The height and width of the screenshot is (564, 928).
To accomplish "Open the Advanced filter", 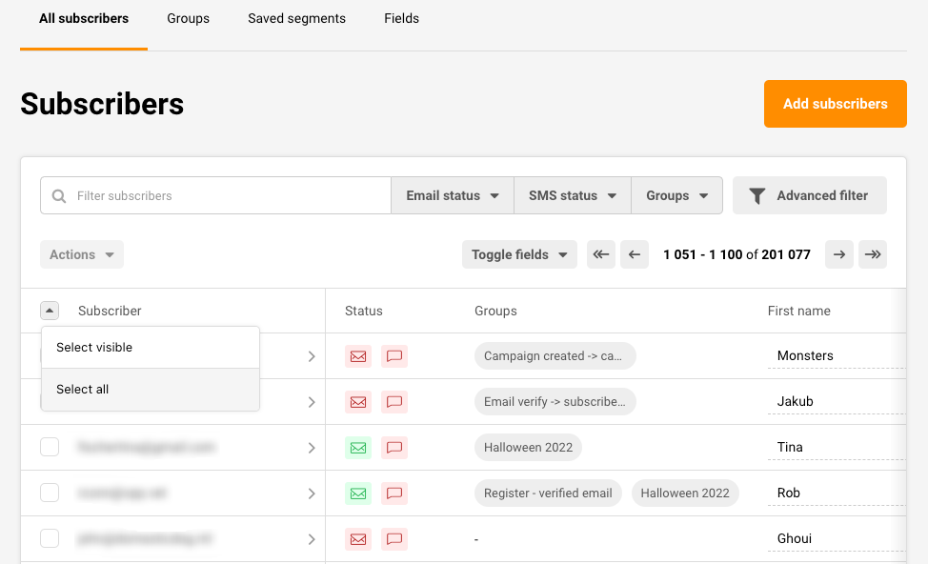I will pos(809,195).
